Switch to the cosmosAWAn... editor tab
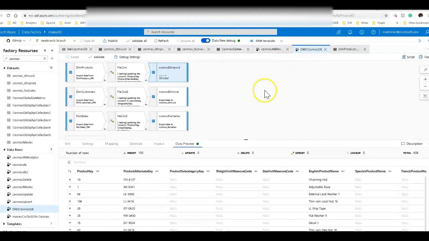Viewport: 429px width, 241px height. (272, 49)
